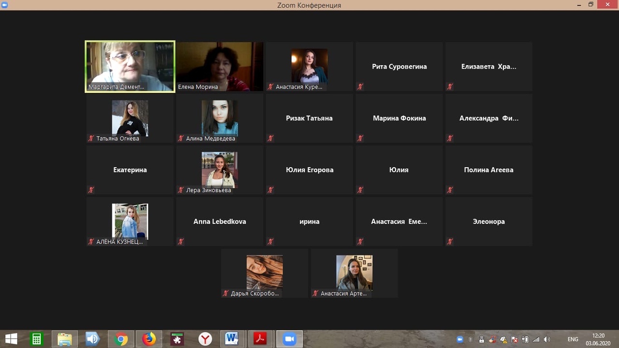
Task: Click the Zoom icon in system tray
Action: [x=460, y=339]
